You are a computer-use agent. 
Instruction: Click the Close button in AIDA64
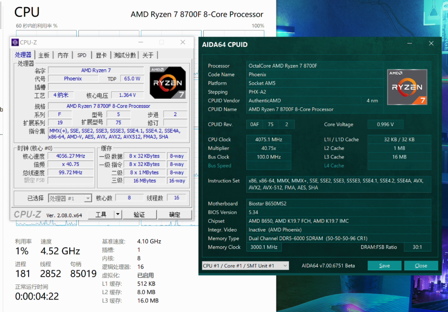(421, 266)
